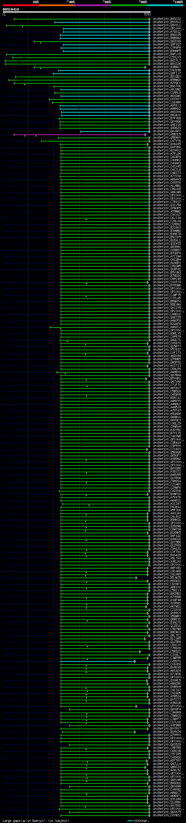Select label UniRef100_B9HAP5
Screen dimensions: 186x823
coord(167,51)
